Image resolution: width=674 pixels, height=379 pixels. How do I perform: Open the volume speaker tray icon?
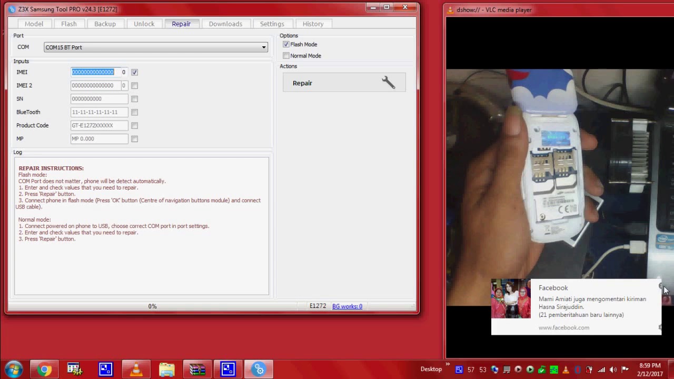(613, 370)
